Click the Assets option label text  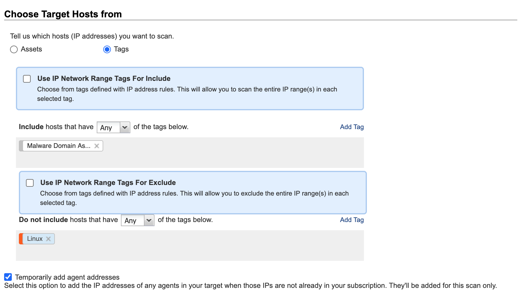tap(31, 49)
